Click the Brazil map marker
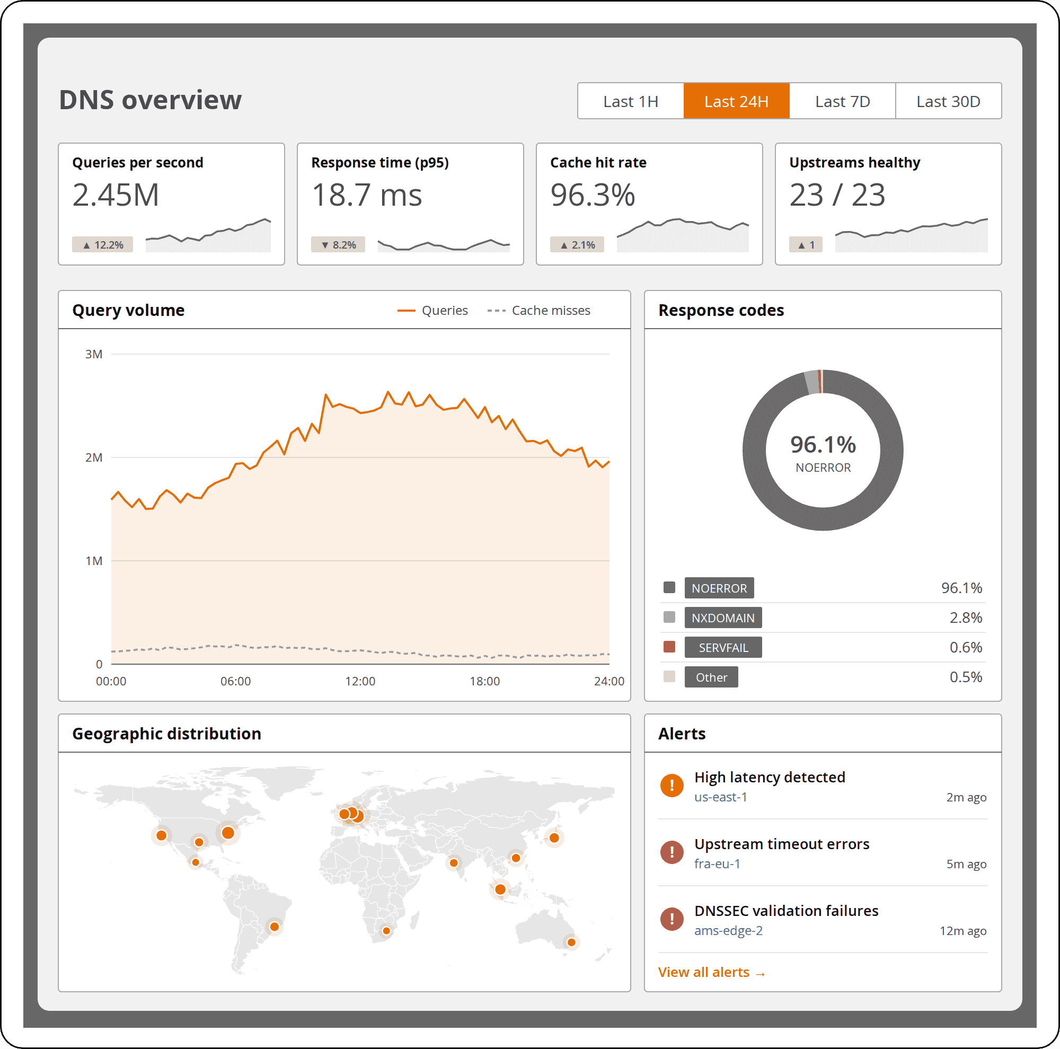The width and height of the screenshot is (1060, 1049). click(x=275, y=927)
